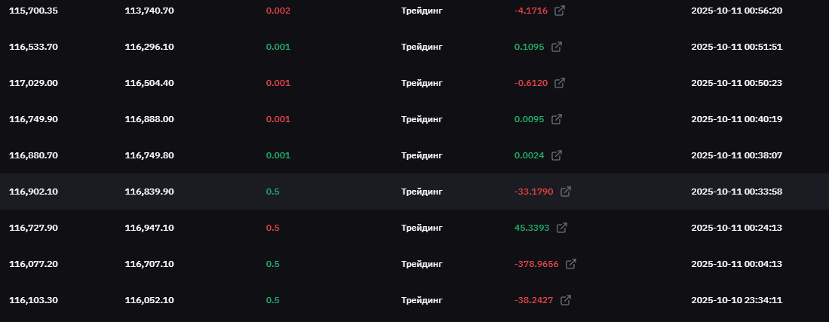Click entry price 116,077.20

[x=33, y=264]
